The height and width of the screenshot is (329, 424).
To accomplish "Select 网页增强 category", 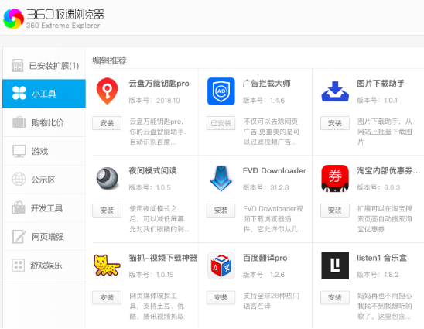I will tap(44, 236).
